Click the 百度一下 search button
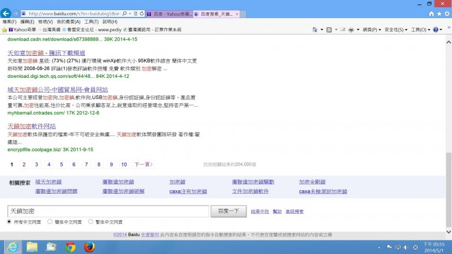 tap(228, 211)
